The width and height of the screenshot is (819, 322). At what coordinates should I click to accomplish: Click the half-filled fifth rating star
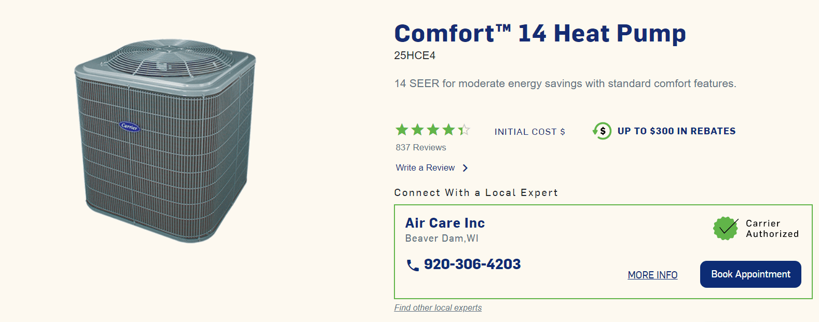pyautogui.click(x=464, y=130)
